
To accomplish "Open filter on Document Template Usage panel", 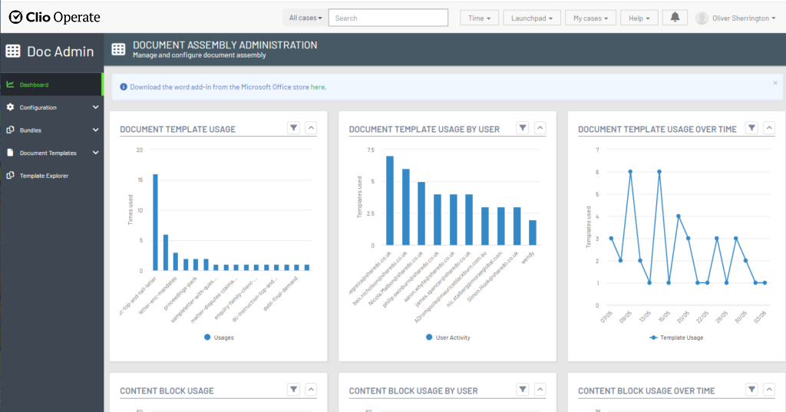I will (293, 128).
